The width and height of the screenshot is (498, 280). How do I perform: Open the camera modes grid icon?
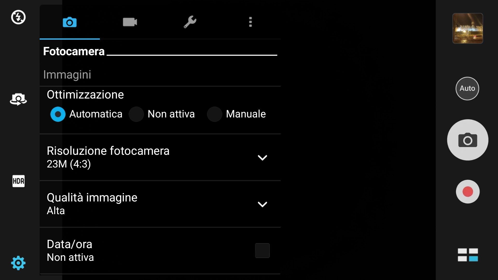(468, 255)
